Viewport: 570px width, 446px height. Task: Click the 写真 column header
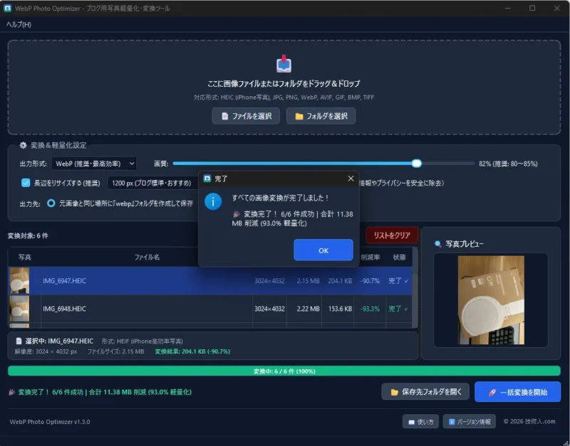[25, 257]
